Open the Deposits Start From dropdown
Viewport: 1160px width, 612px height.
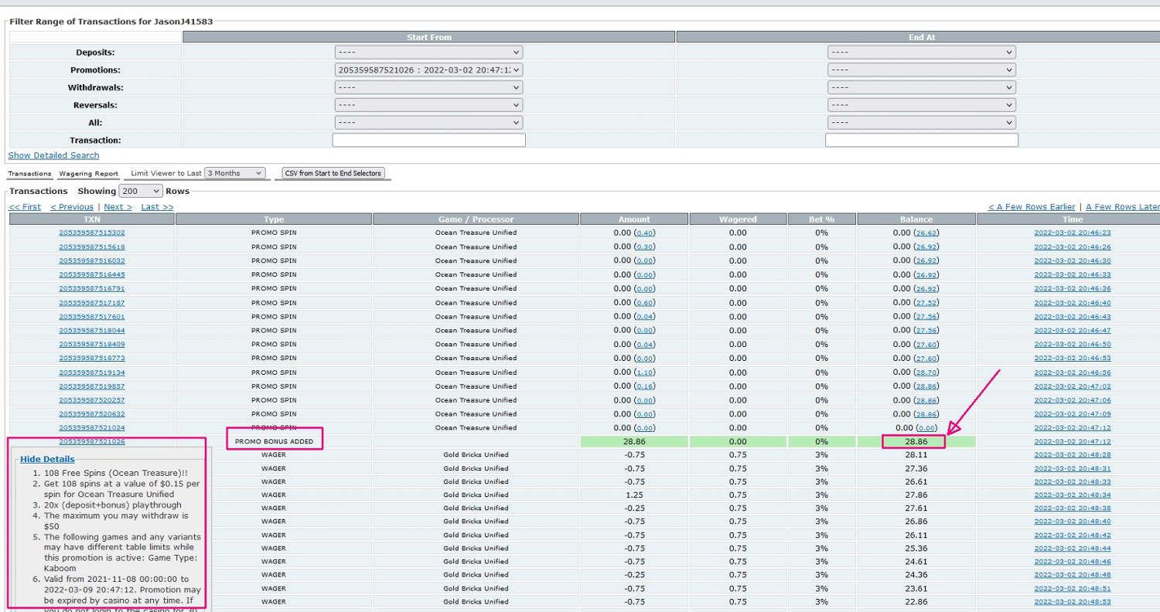(428, 53)
